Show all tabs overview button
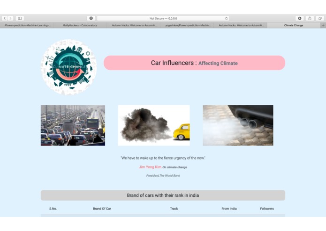 pyautogui.click(x=320, y=18)
